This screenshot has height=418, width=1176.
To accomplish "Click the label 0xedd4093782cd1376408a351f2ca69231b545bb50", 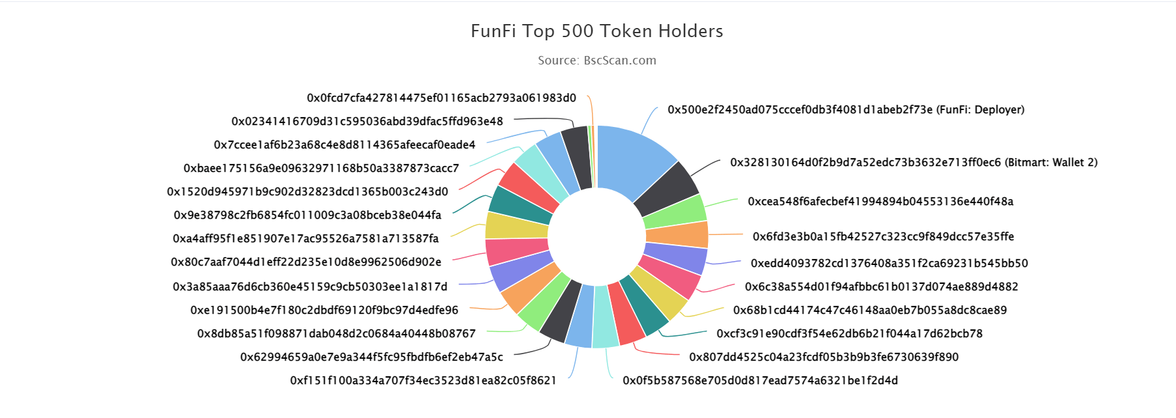I will coord(889,263).
